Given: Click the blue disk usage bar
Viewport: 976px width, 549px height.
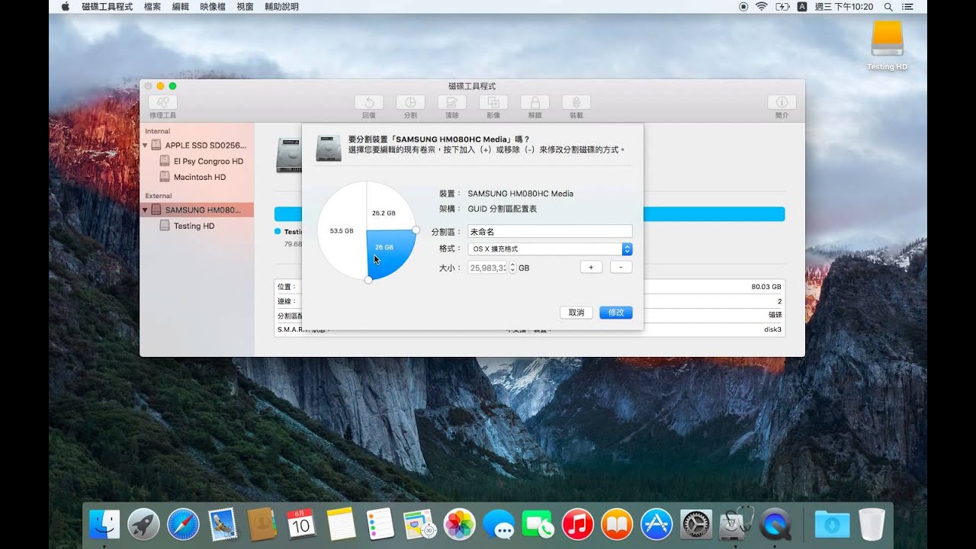Looking at the screenshot, I should click(529, 213).
